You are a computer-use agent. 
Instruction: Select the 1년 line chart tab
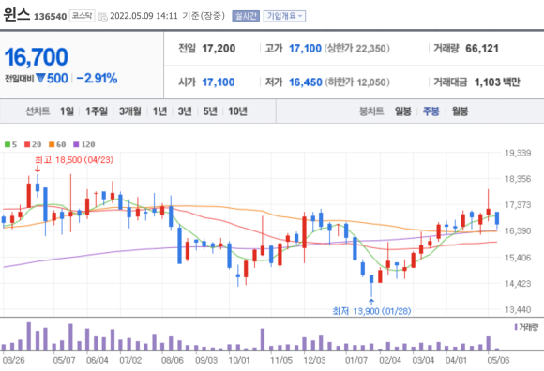pos(159,111)
